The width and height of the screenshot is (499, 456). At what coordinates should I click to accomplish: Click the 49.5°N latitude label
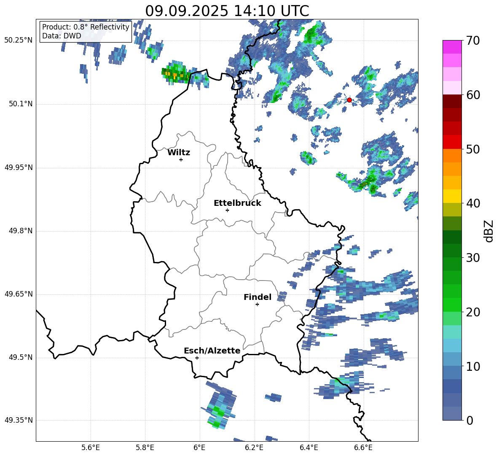[20, 357]
